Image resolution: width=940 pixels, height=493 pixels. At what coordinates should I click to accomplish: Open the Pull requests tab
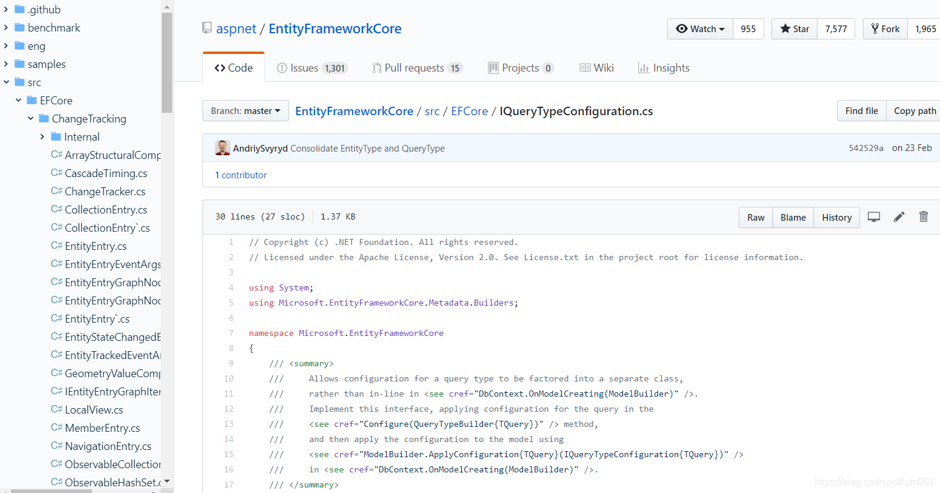418,68
